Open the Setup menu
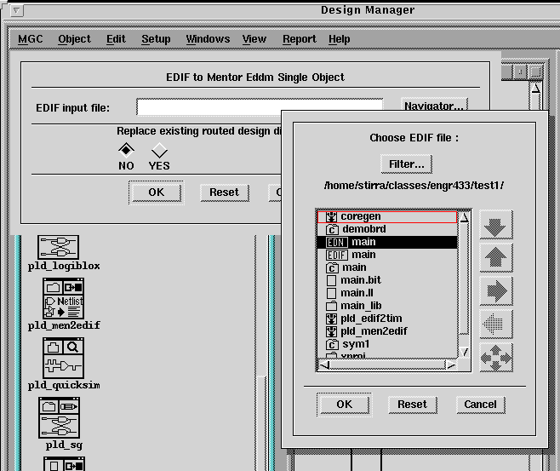 tap(156, 39)
